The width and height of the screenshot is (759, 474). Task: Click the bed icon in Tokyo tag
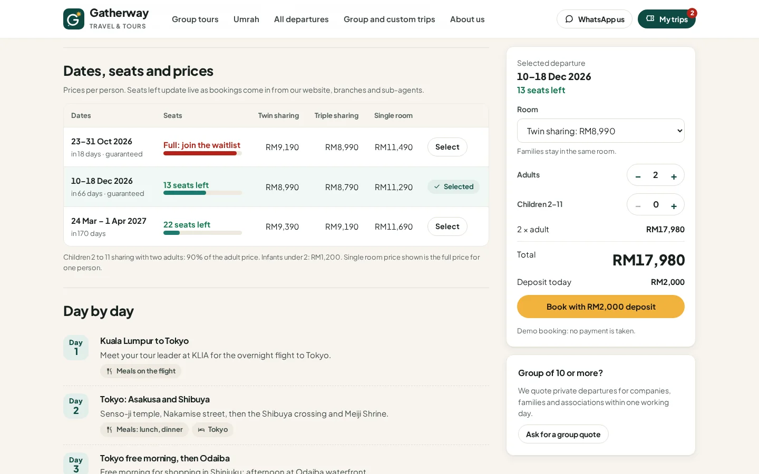click(201, 430)
